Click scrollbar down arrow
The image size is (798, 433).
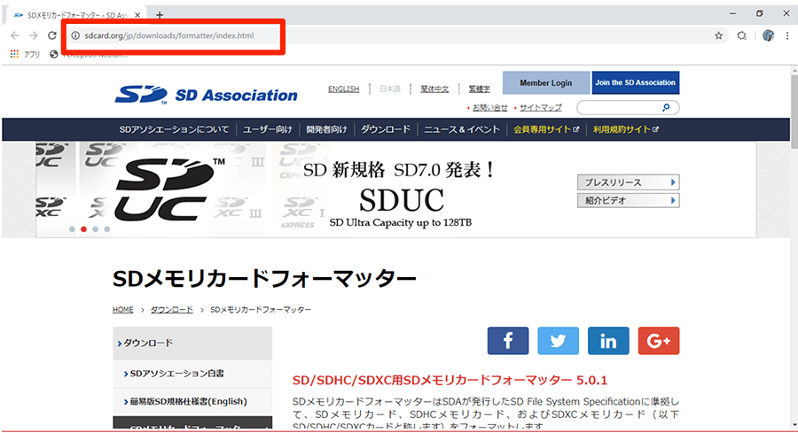(793, 426)
